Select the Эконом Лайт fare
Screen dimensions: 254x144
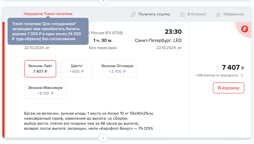[40, 69]
